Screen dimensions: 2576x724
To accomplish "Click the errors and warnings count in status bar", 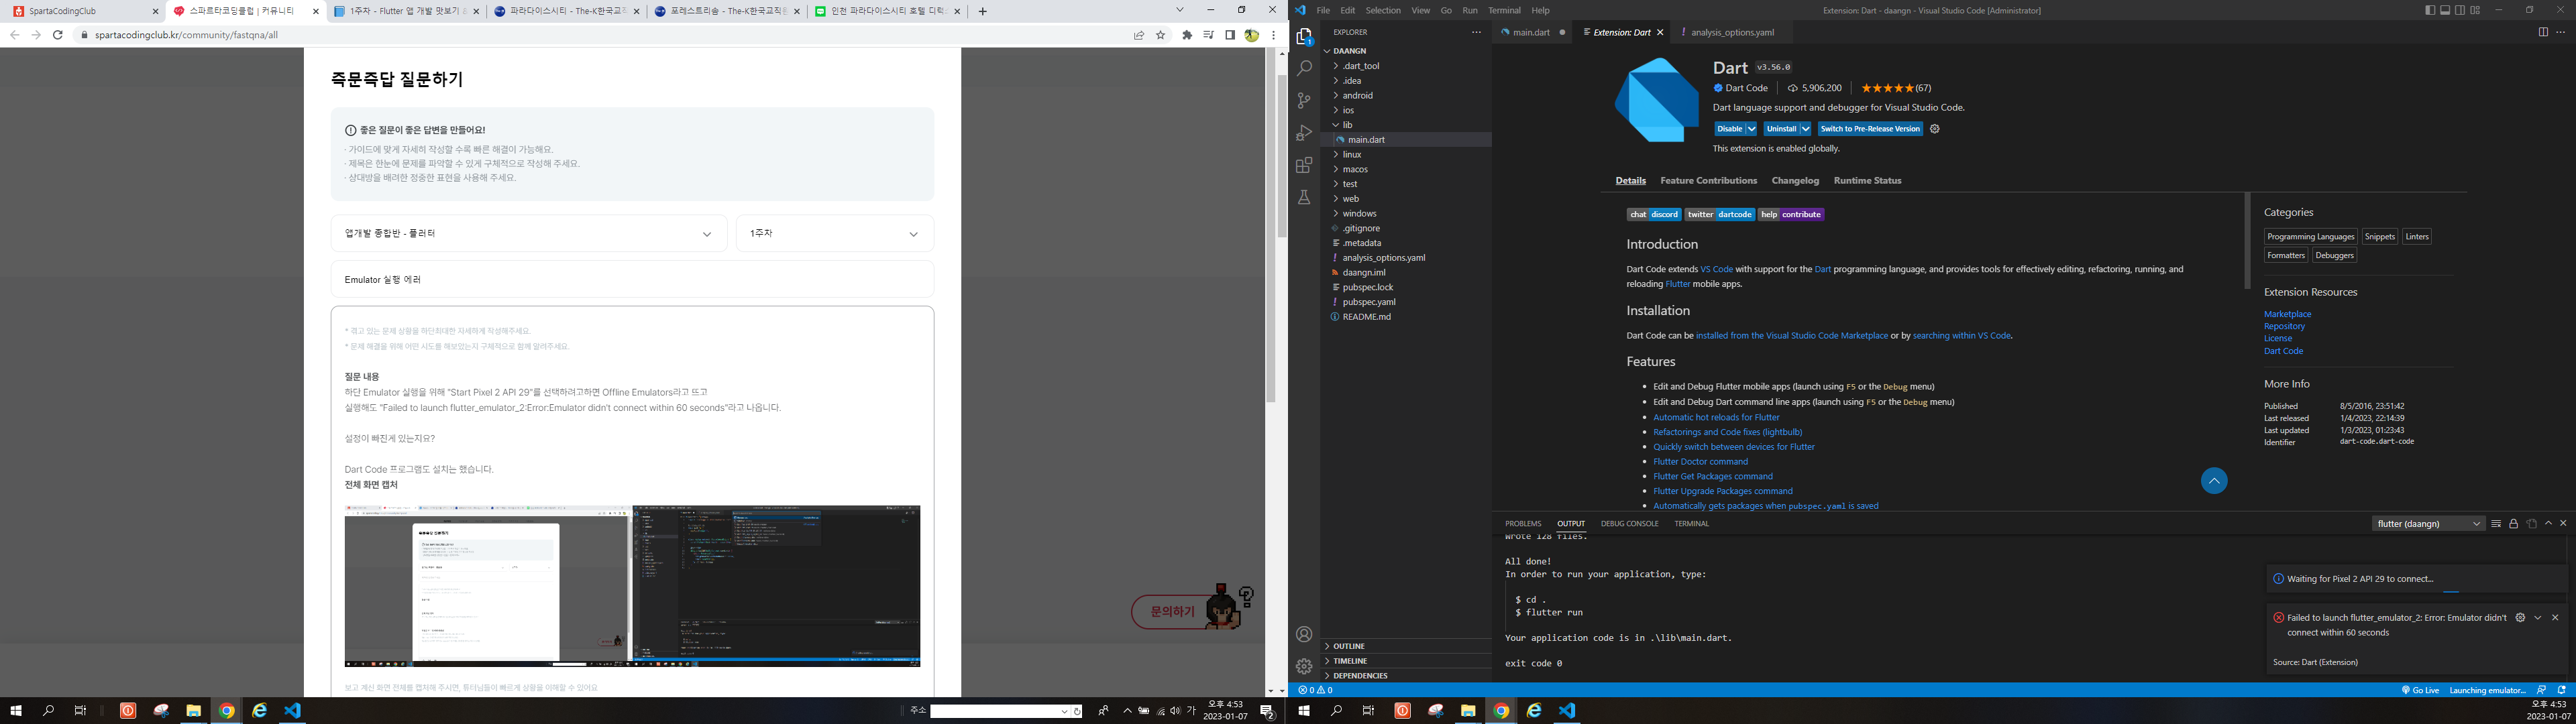I will (x=1315, y=690).
